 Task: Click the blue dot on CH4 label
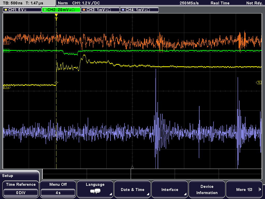point(123,10)
